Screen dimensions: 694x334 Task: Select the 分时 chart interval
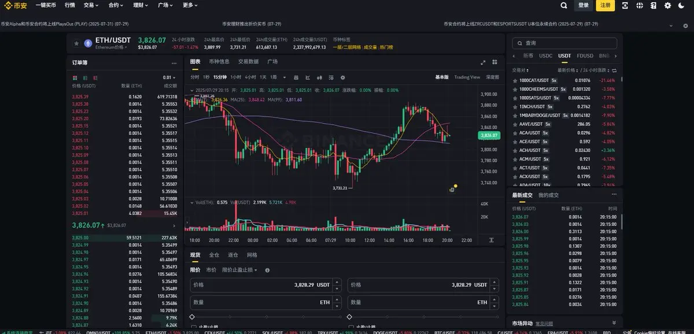pos(194,77)
